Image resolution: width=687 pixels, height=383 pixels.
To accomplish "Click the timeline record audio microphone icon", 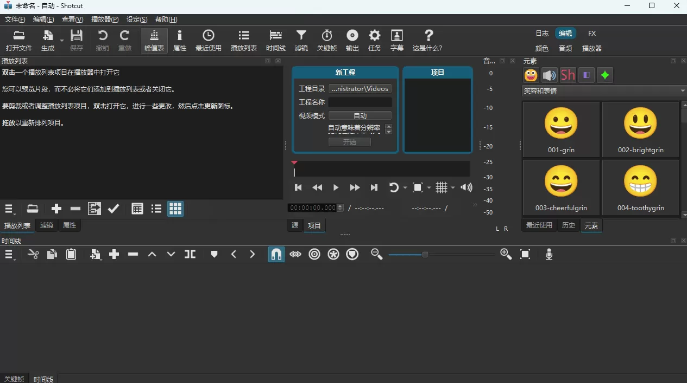I will (549, 255).
